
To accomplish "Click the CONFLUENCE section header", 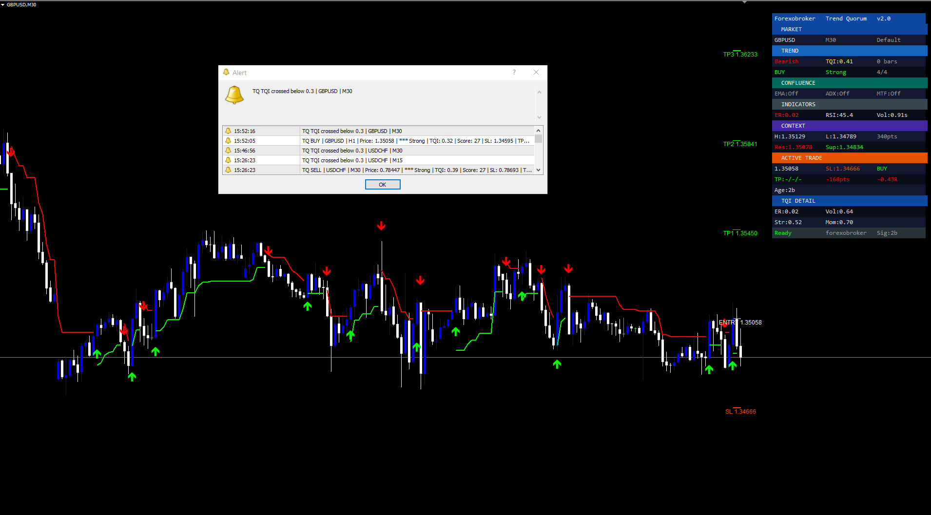I will tap(850, 83).
